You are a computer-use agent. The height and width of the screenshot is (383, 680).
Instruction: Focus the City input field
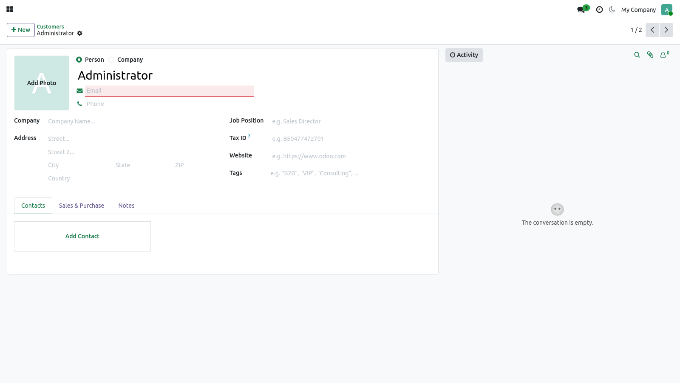point(80,165)
